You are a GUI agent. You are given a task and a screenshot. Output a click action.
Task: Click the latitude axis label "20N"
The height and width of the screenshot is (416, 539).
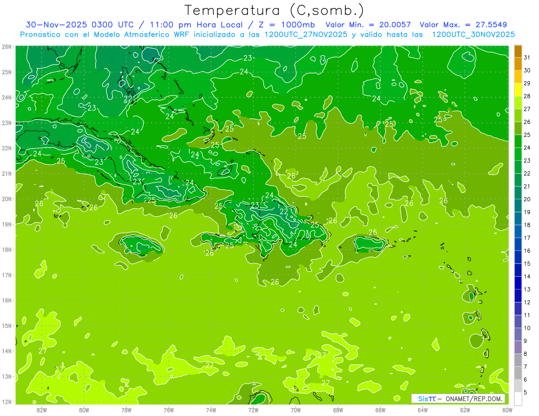(x=7, y=199)
